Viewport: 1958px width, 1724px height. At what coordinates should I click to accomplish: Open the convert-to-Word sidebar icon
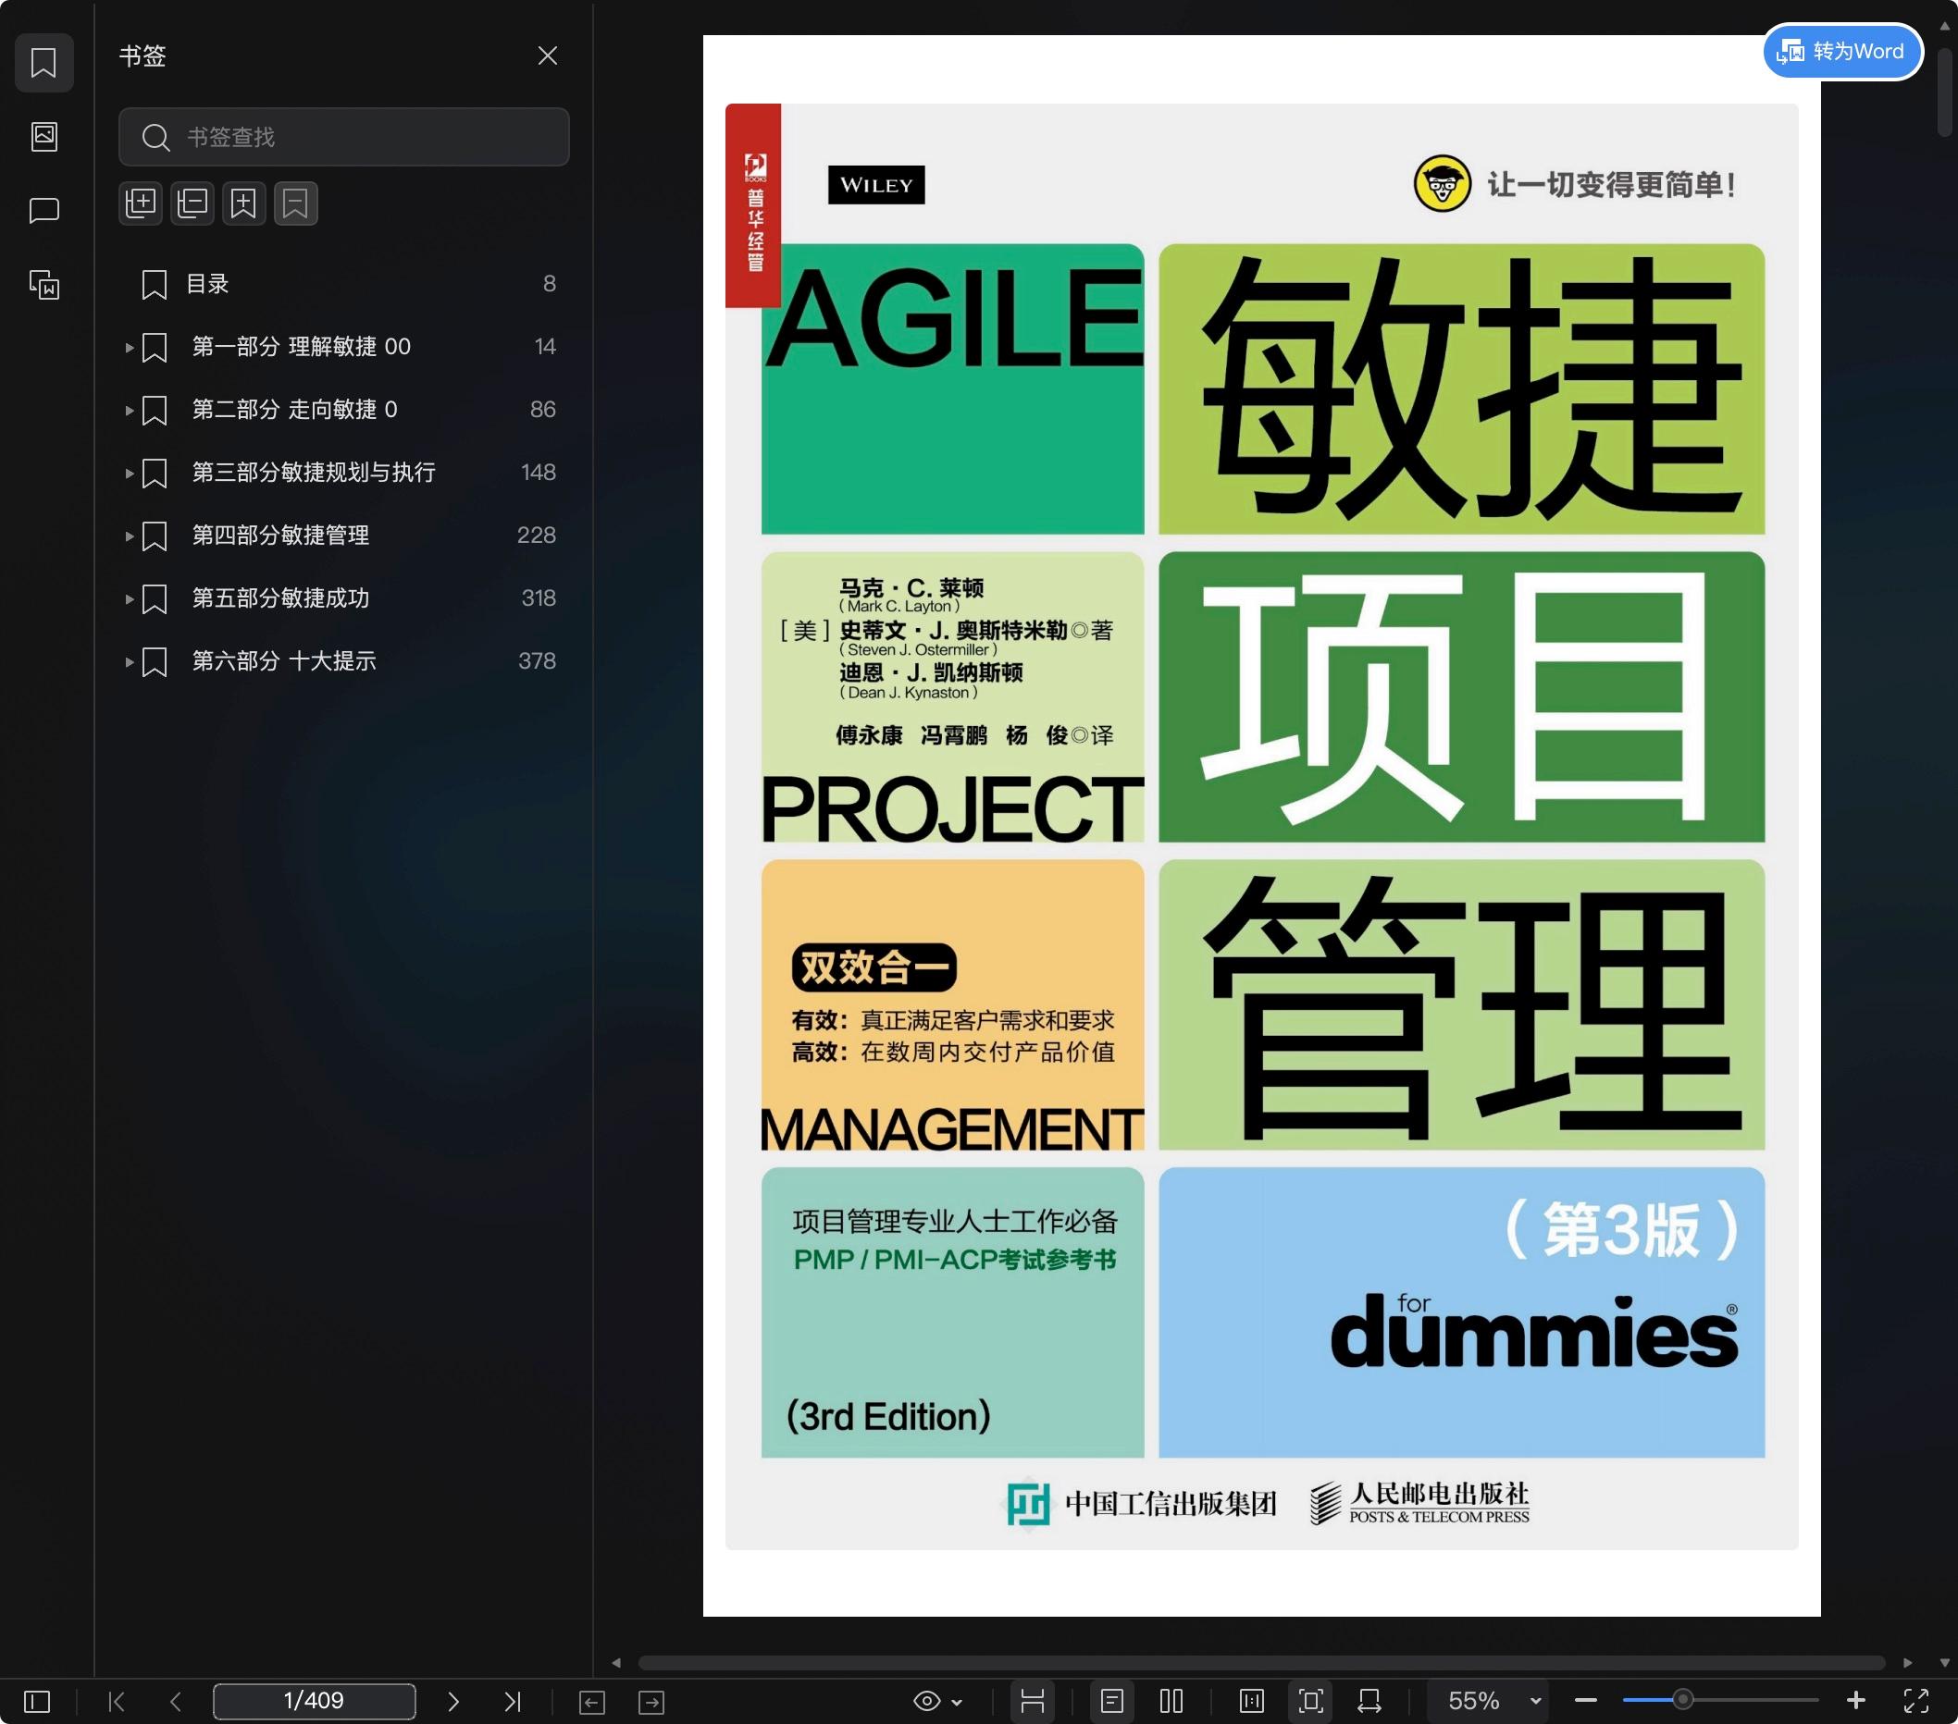coord(44,284)
